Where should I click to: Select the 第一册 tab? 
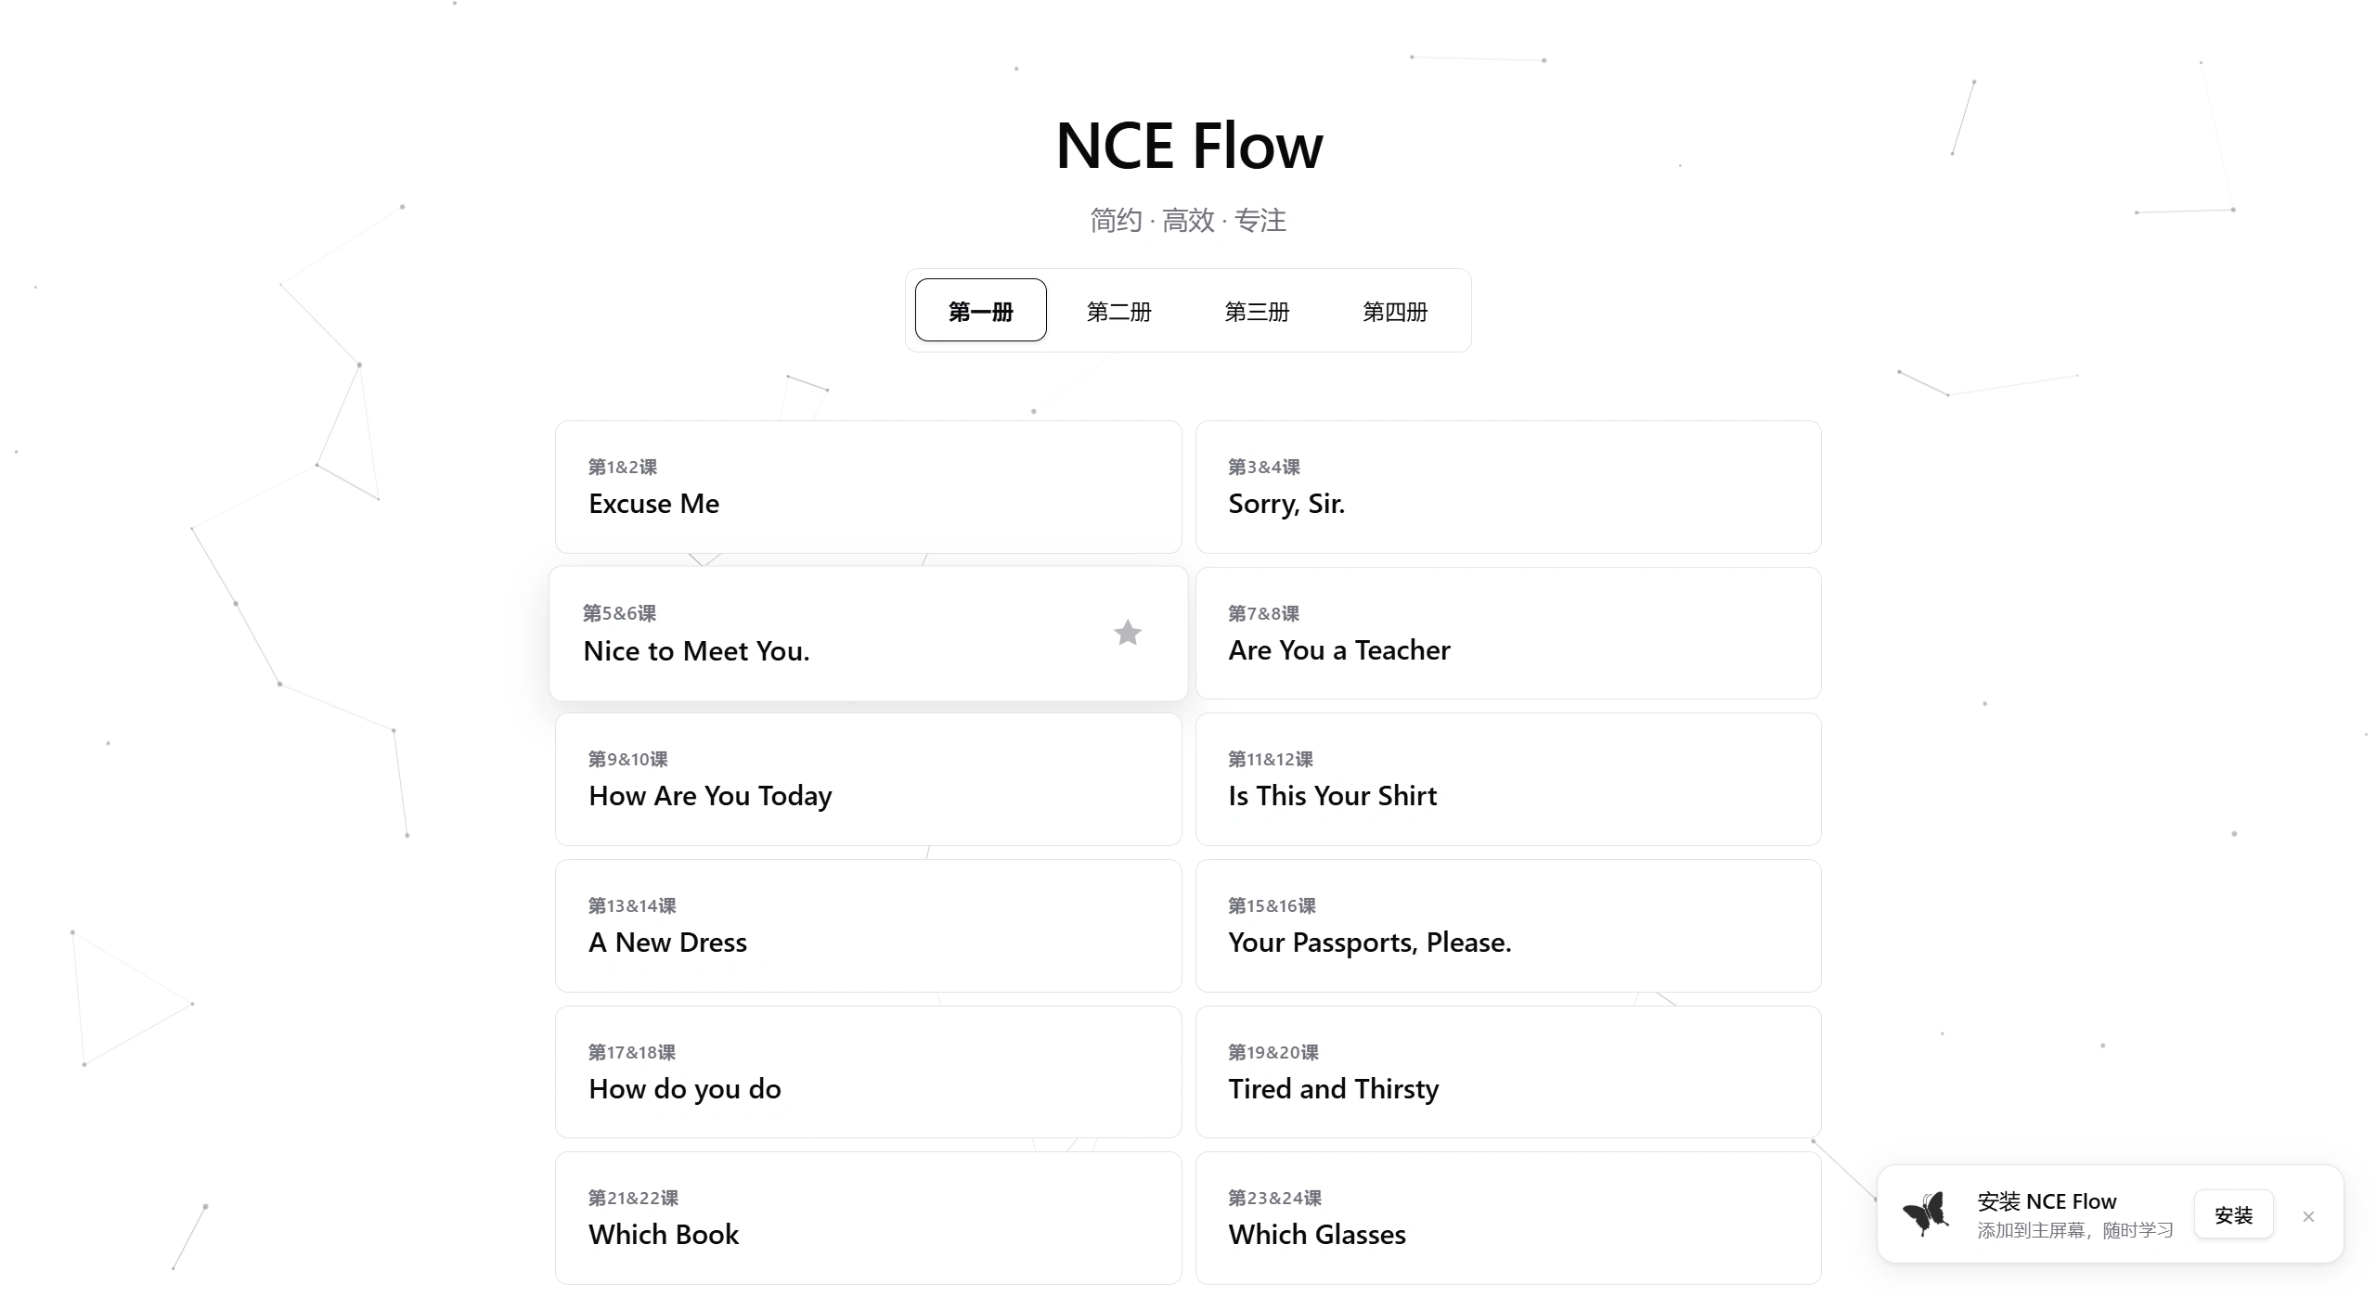(980, 310)
